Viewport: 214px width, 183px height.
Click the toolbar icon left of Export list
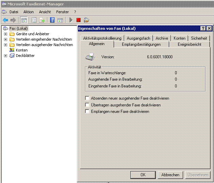[34, 20]
